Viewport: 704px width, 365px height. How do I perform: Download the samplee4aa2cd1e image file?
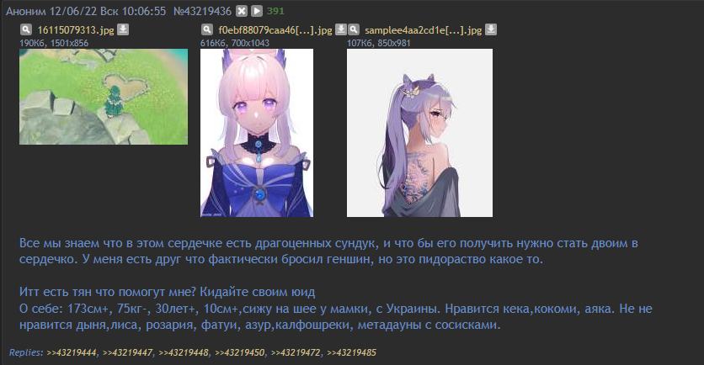(491, 29)
